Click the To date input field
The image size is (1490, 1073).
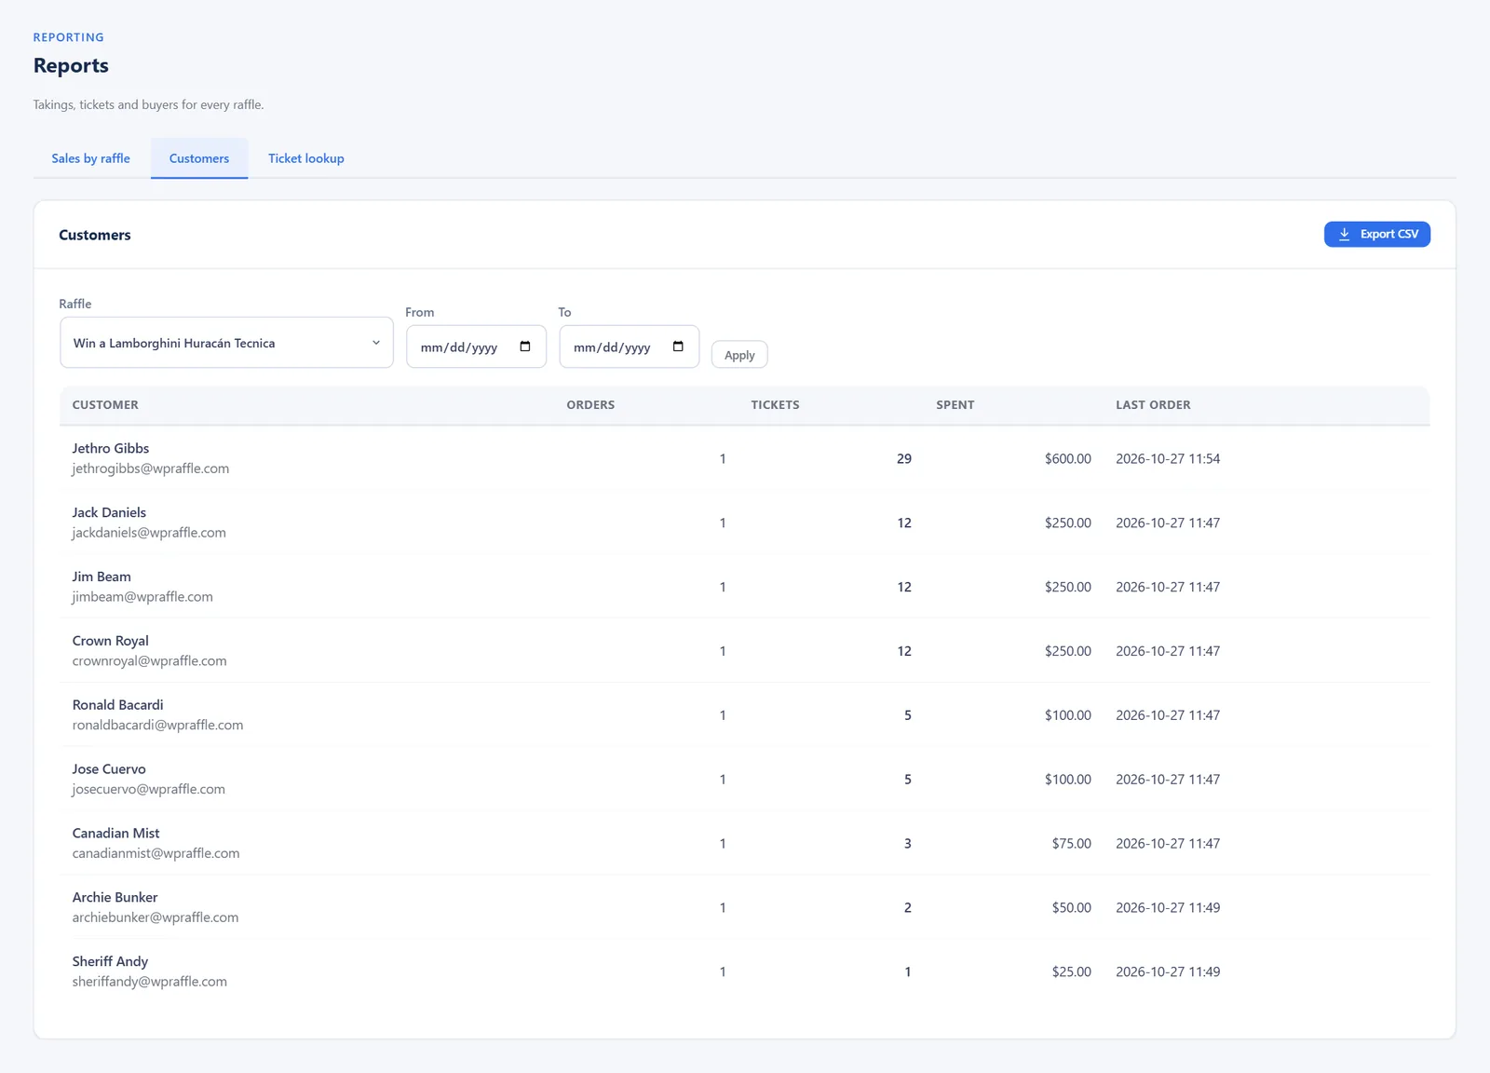pos(629,347)
